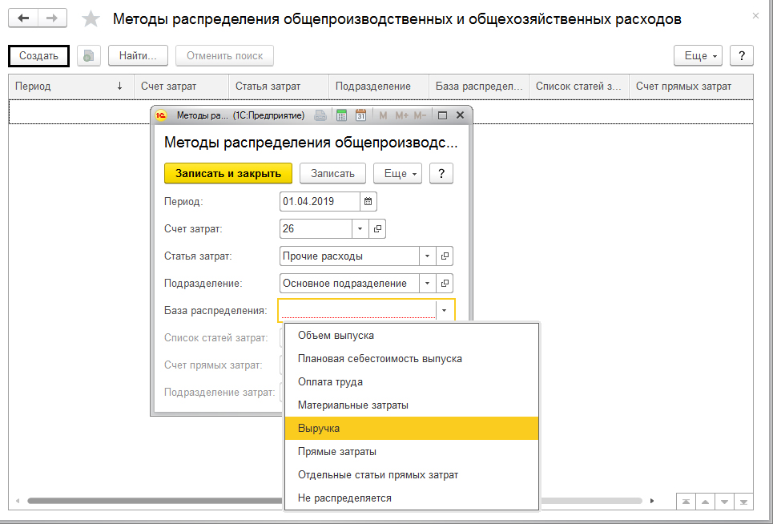773x524 pixels.
Task: Click the База распредел... column header
Action: [x=479, y=87]
